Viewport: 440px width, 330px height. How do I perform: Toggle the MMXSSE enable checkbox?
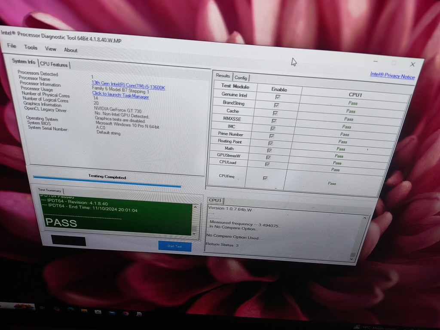pos(274,121)
